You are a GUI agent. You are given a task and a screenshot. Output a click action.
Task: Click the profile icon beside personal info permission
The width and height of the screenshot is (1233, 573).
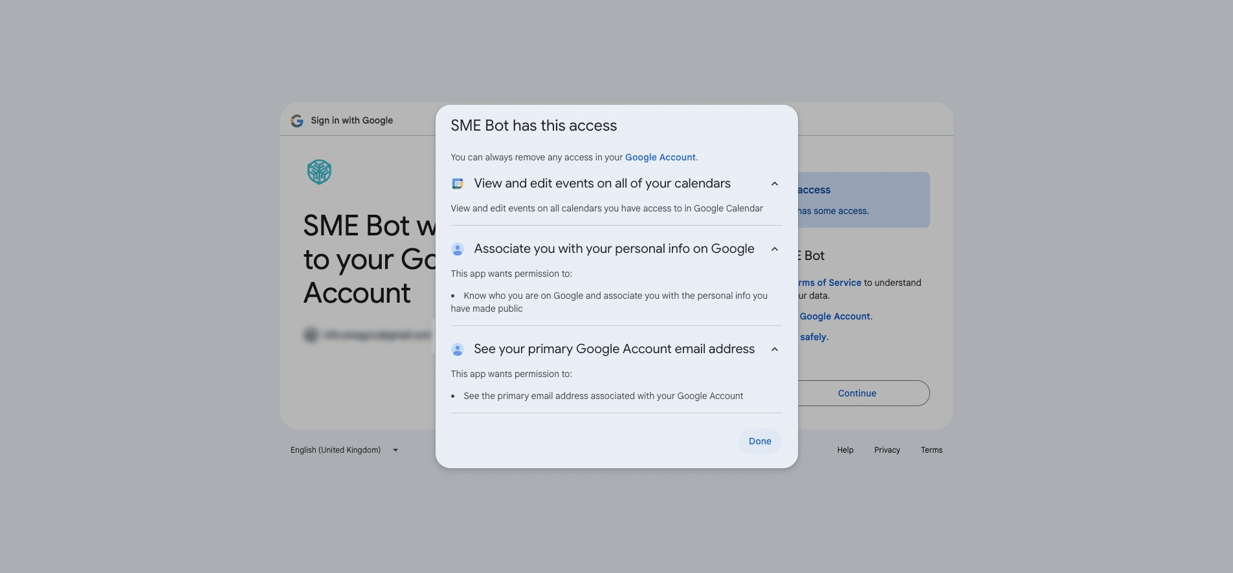457,249
